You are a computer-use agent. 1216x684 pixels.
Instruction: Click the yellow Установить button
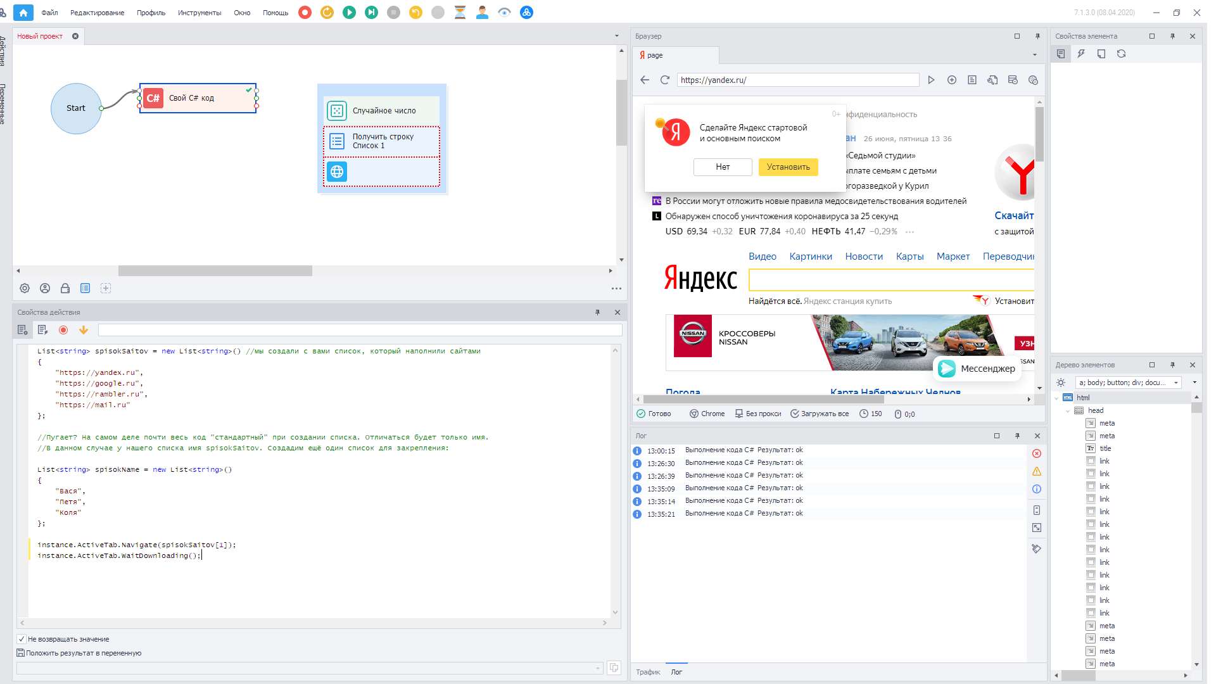788,167
